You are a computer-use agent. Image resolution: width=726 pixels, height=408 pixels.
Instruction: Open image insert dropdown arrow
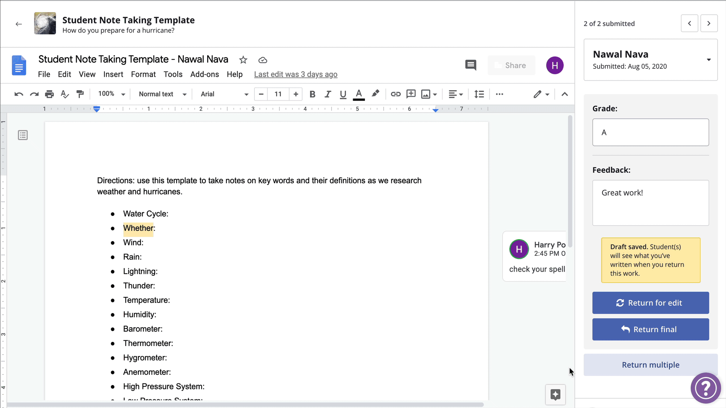pyautogui.click(x=435, y=94)
